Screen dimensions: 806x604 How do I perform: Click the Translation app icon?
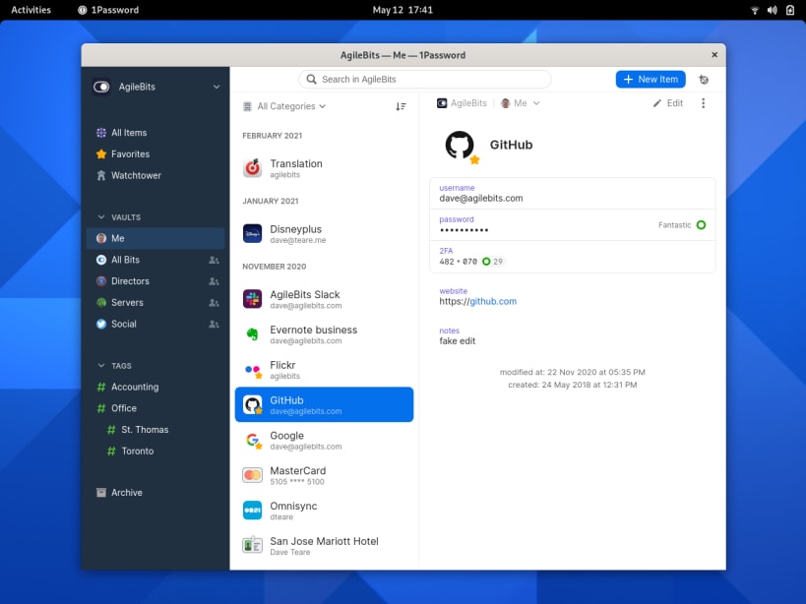pos(252,168)
